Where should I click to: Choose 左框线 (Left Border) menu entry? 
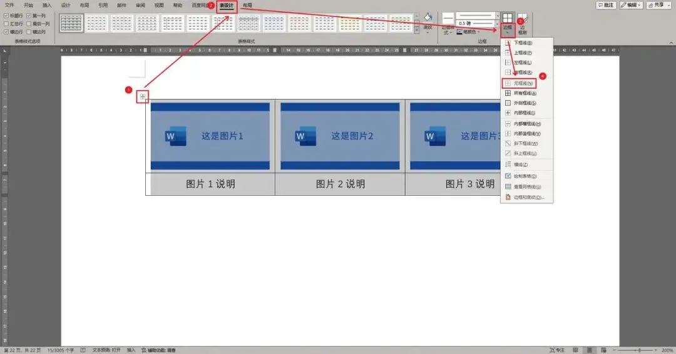(523, 63)
